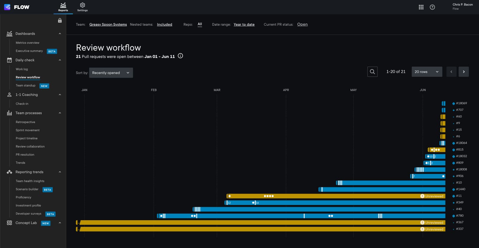Click the search magnifier button
The height and width of the screenshot is (248, 479).
[x=372, y=72]
